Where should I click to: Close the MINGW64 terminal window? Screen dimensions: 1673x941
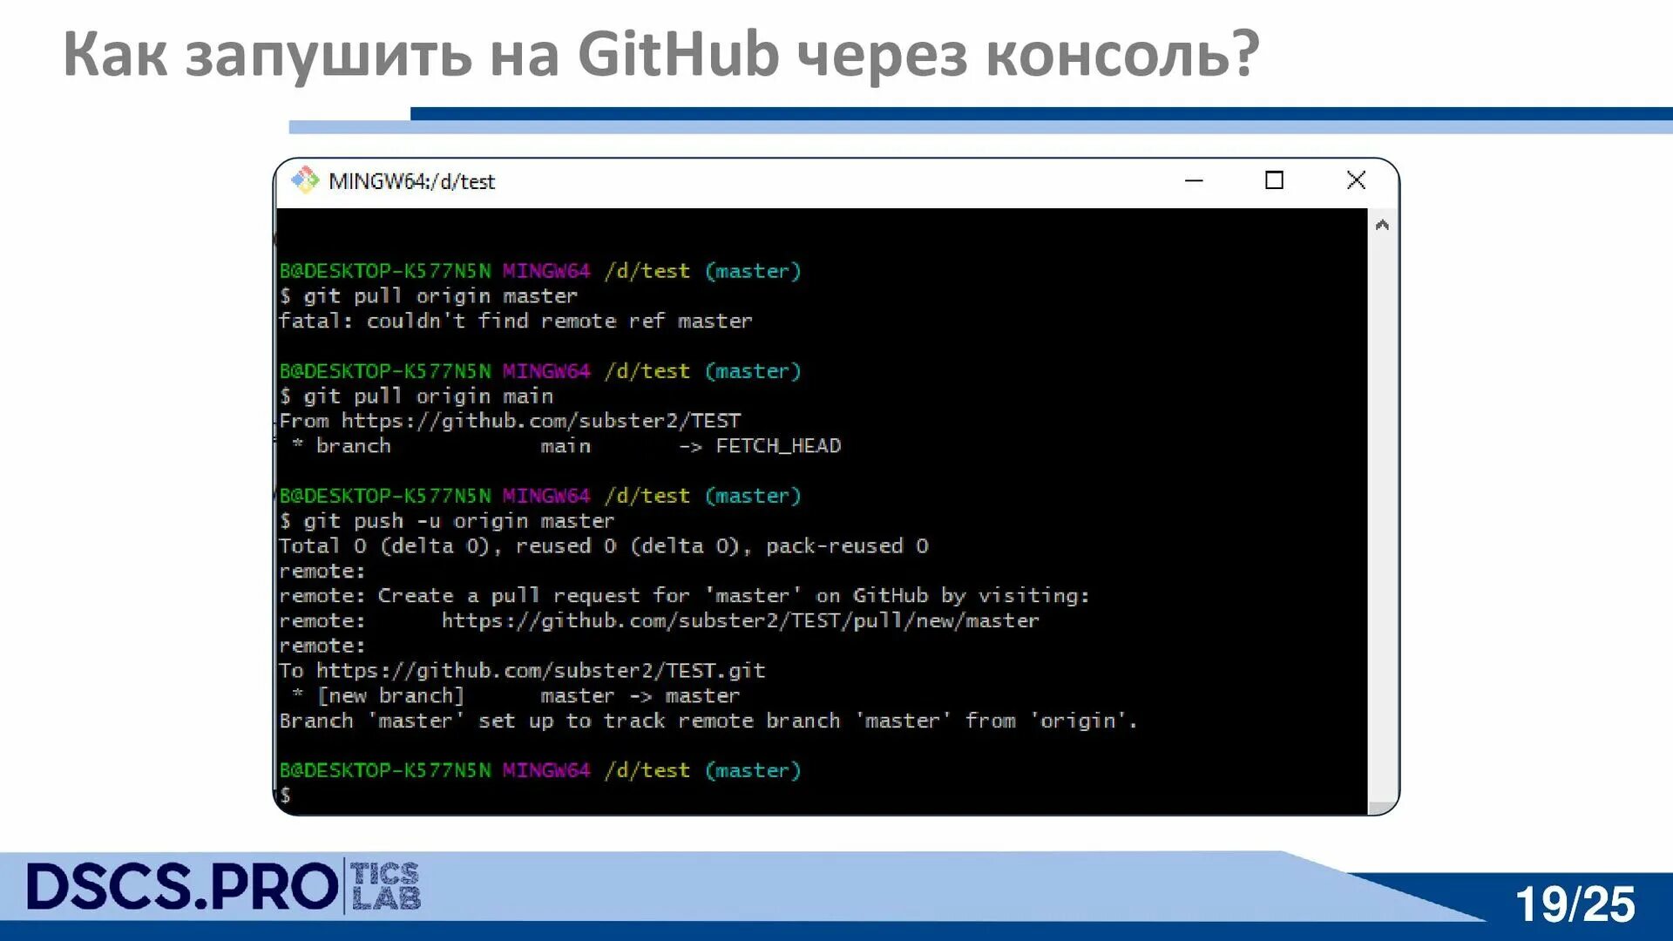coord(1356,180)
